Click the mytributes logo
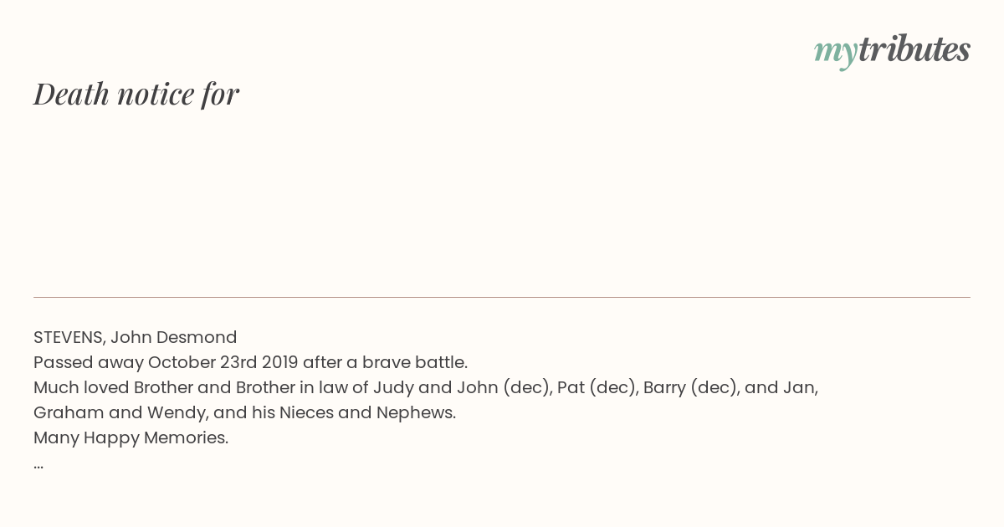The height and width of the screenshot is (527, 1004). (x=892, y=51)
